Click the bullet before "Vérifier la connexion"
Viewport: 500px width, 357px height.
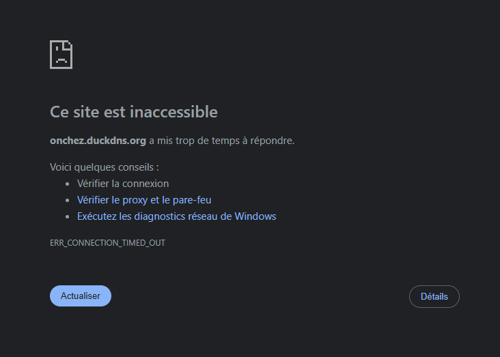coord(67,184)
